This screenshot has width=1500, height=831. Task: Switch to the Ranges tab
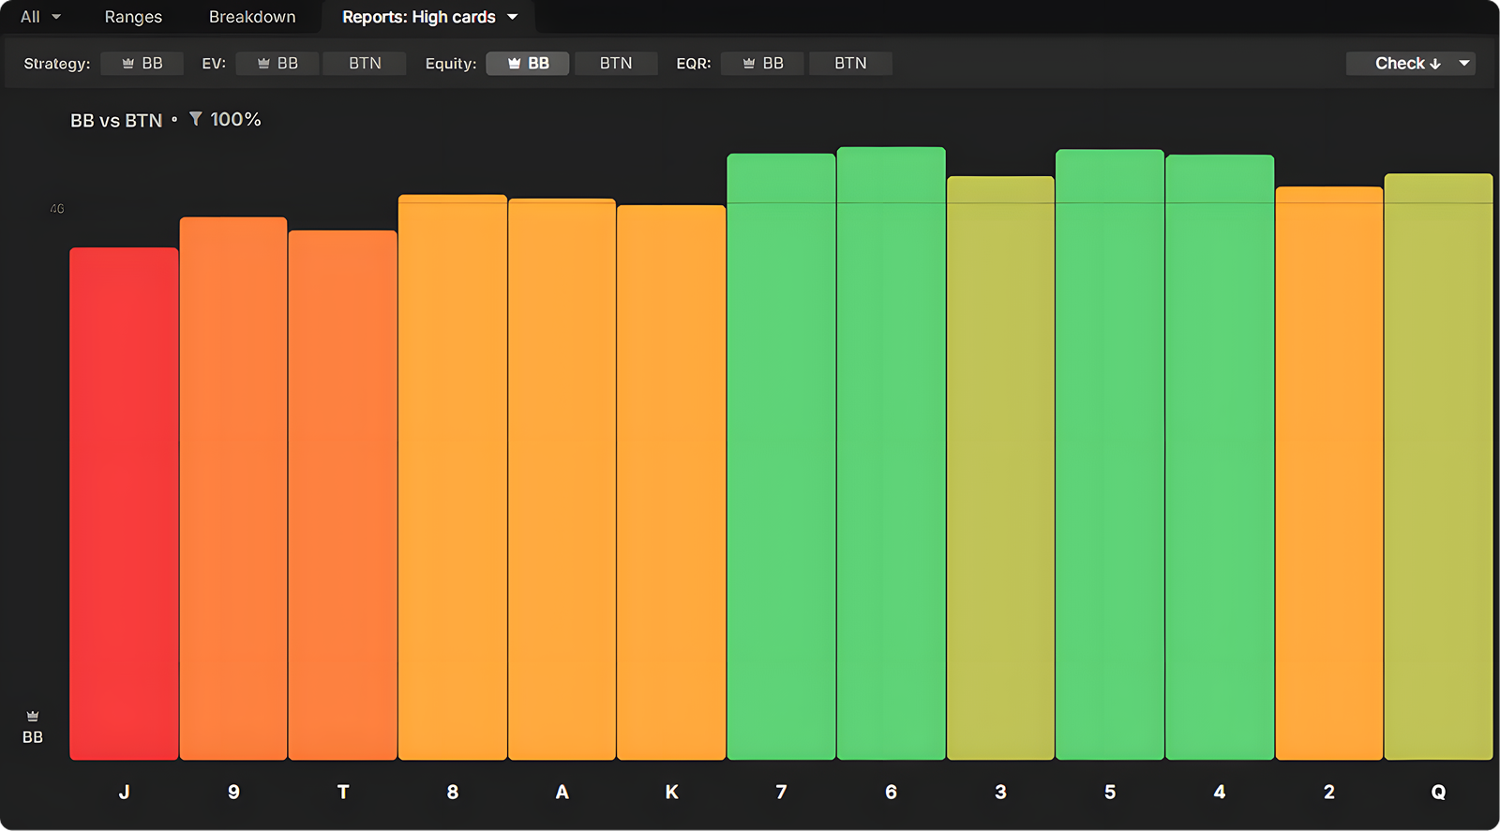[133, 17]
